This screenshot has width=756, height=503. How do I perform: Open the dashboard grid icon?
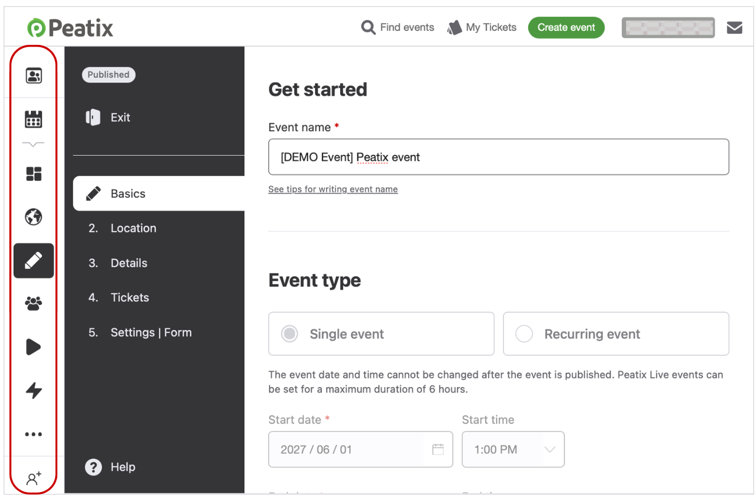(x=34, y=174)
